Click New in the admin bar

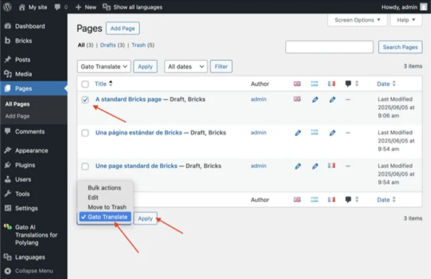pos(86,7)
